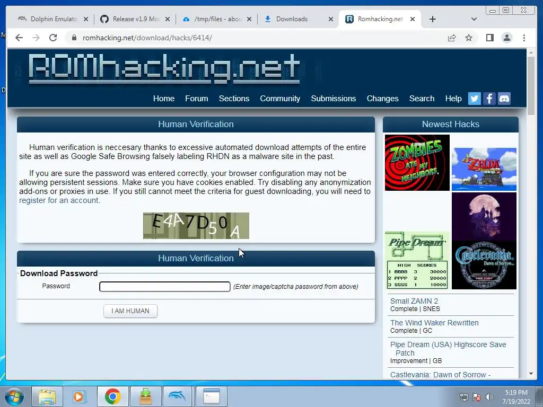Viewport: 543px width, 407px height.
Task: Open the Dolphin emulator taskbar icon
Action: 177,396
